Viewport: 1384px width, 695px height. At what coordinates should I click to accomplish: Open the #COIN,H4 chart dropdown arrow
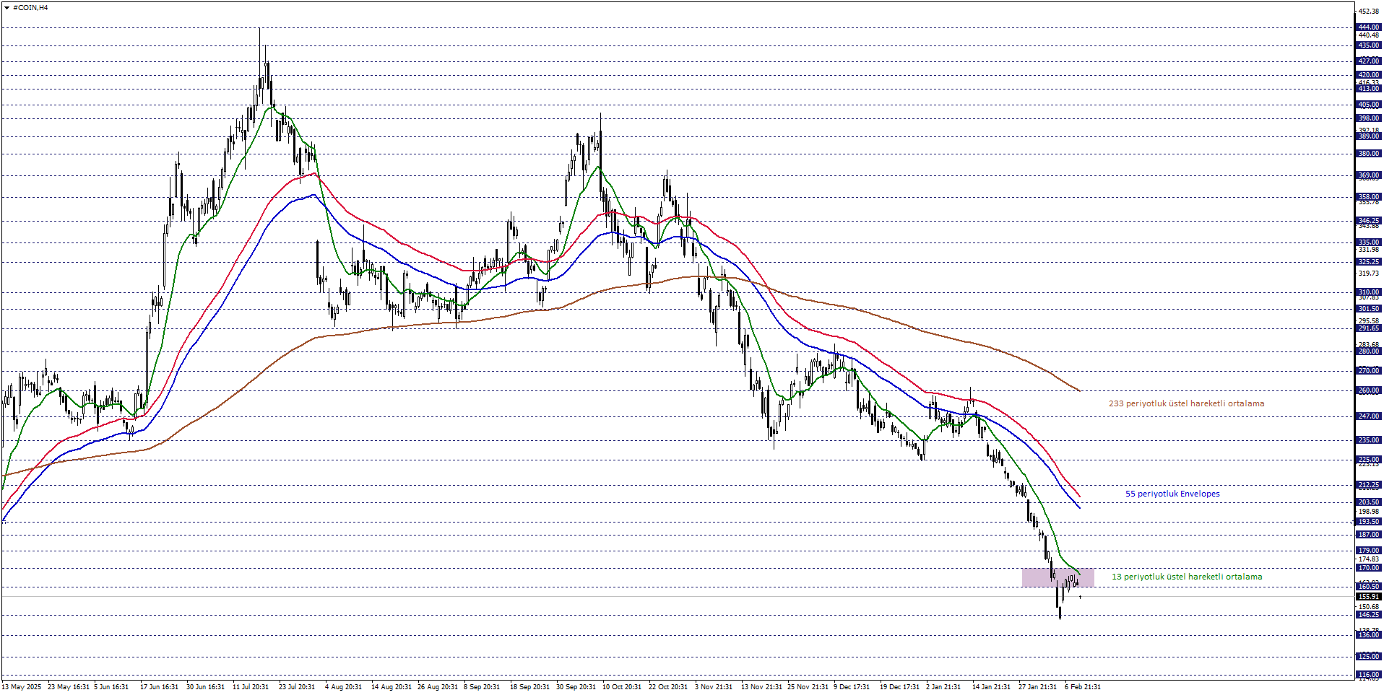click(x=7, y=8)
